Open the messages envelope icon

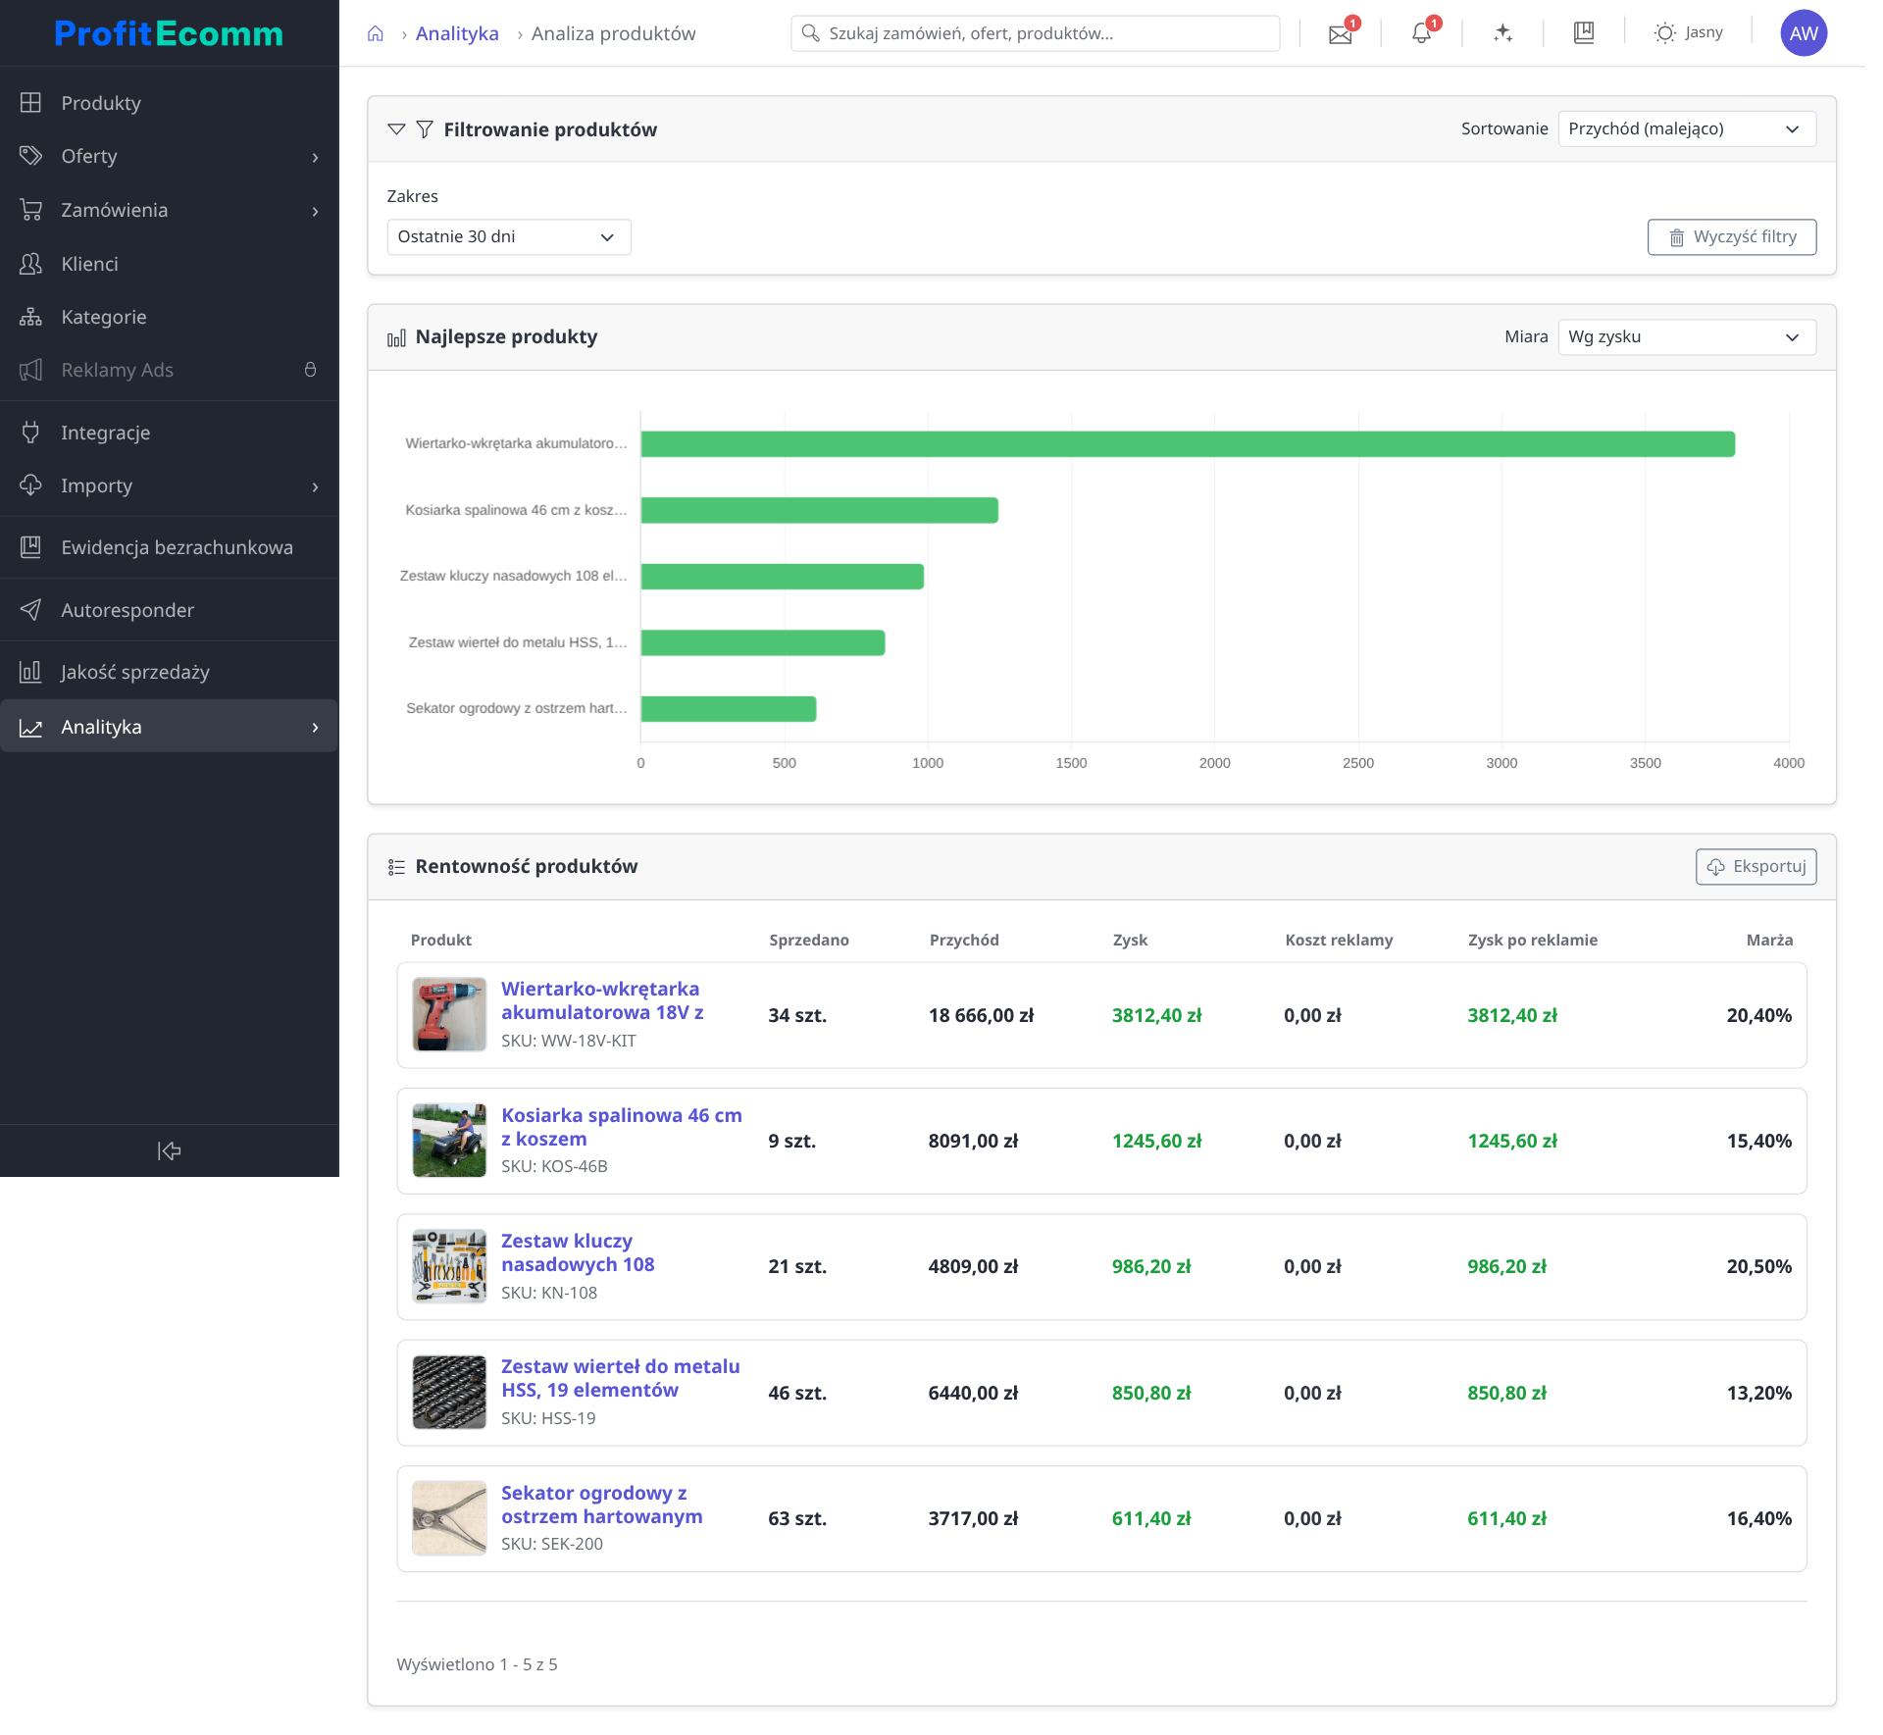[1340, 33]
